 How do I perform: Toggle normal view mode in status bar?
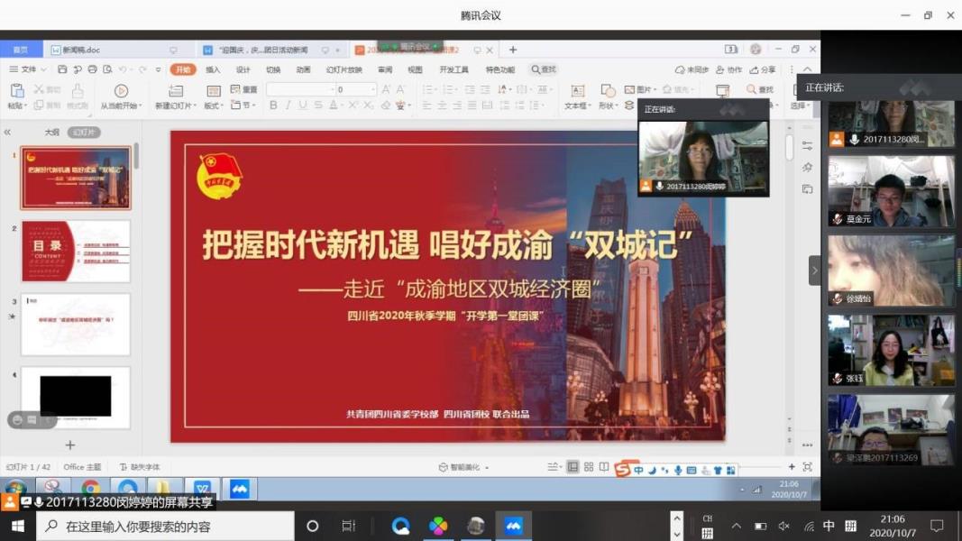[573, 467]
